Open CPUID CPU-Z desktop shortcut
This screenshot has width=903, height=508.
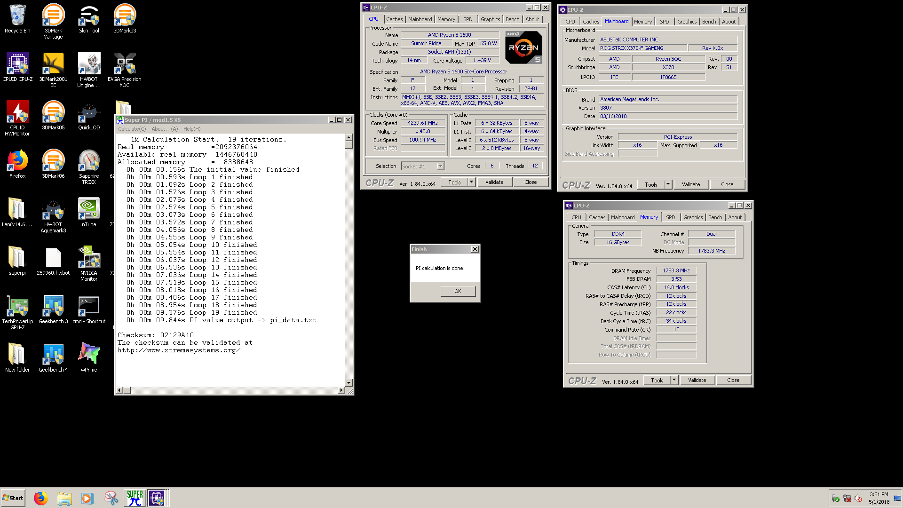point(17,67)
